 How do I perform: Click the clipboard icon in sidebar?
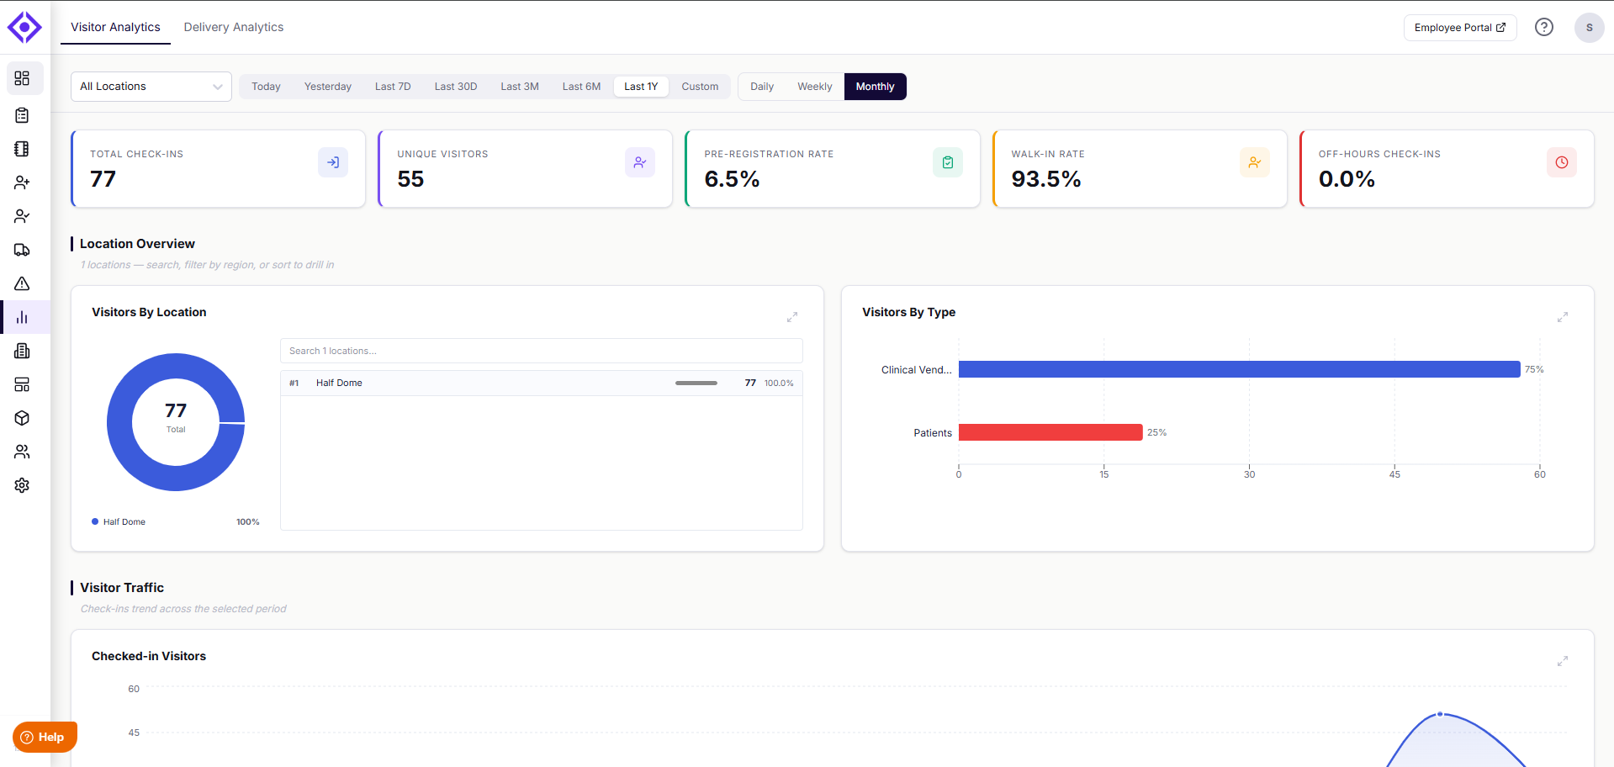[23, 115]
